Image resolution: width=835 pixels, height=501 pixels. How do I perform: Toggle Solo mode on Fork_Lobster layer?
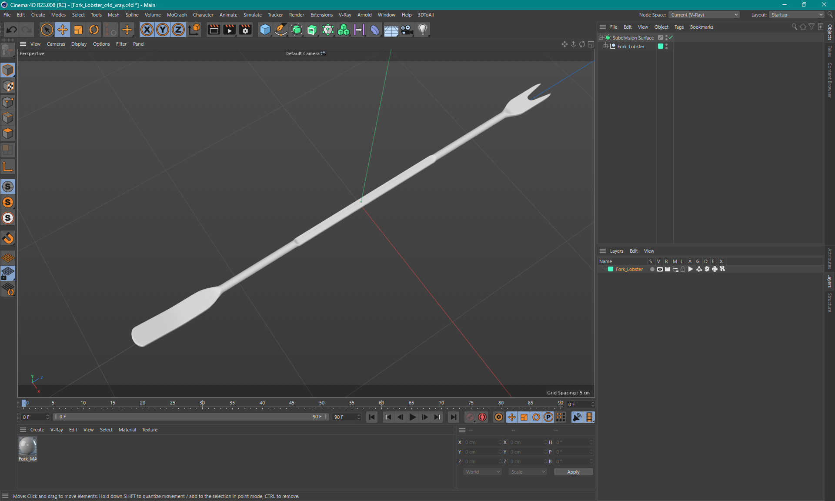point(651,269)
